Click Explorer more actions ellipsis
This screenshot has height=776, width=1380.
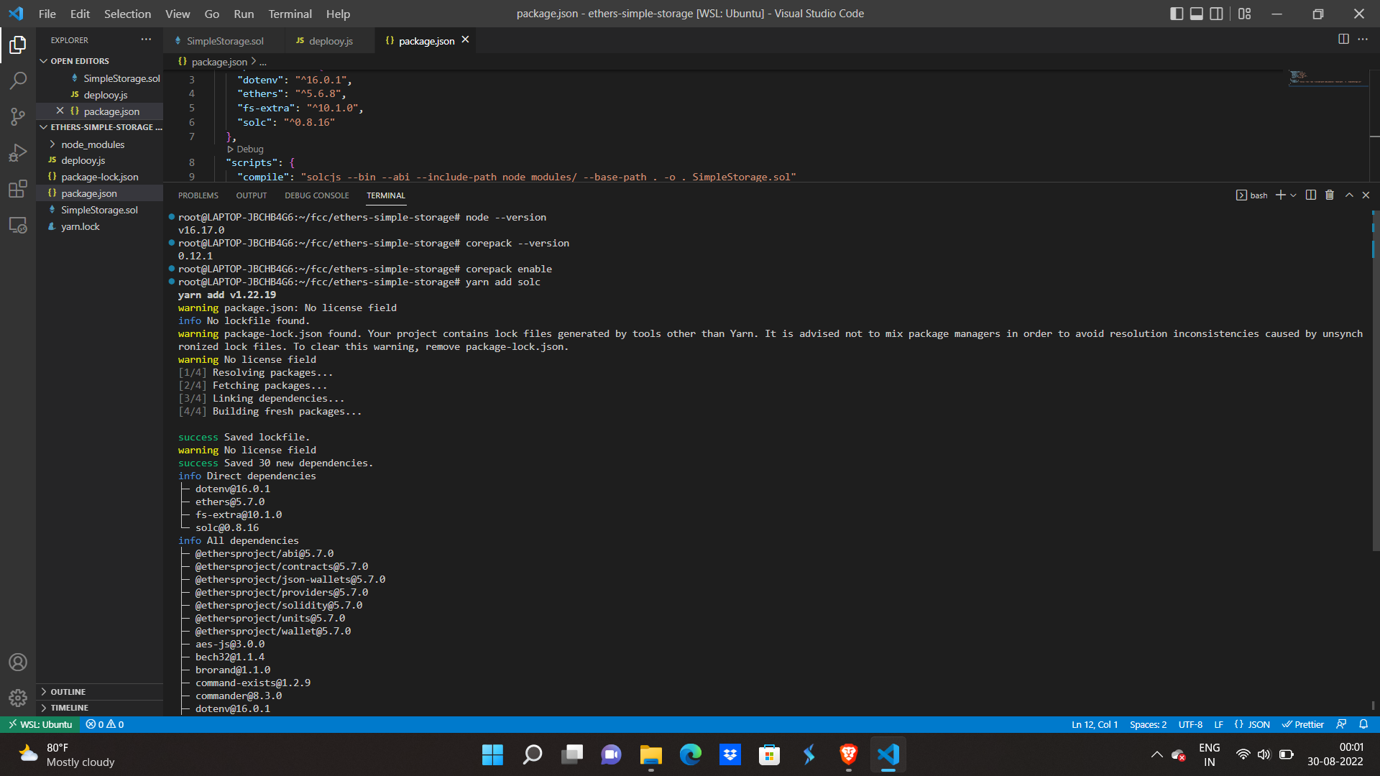(146, 40)
